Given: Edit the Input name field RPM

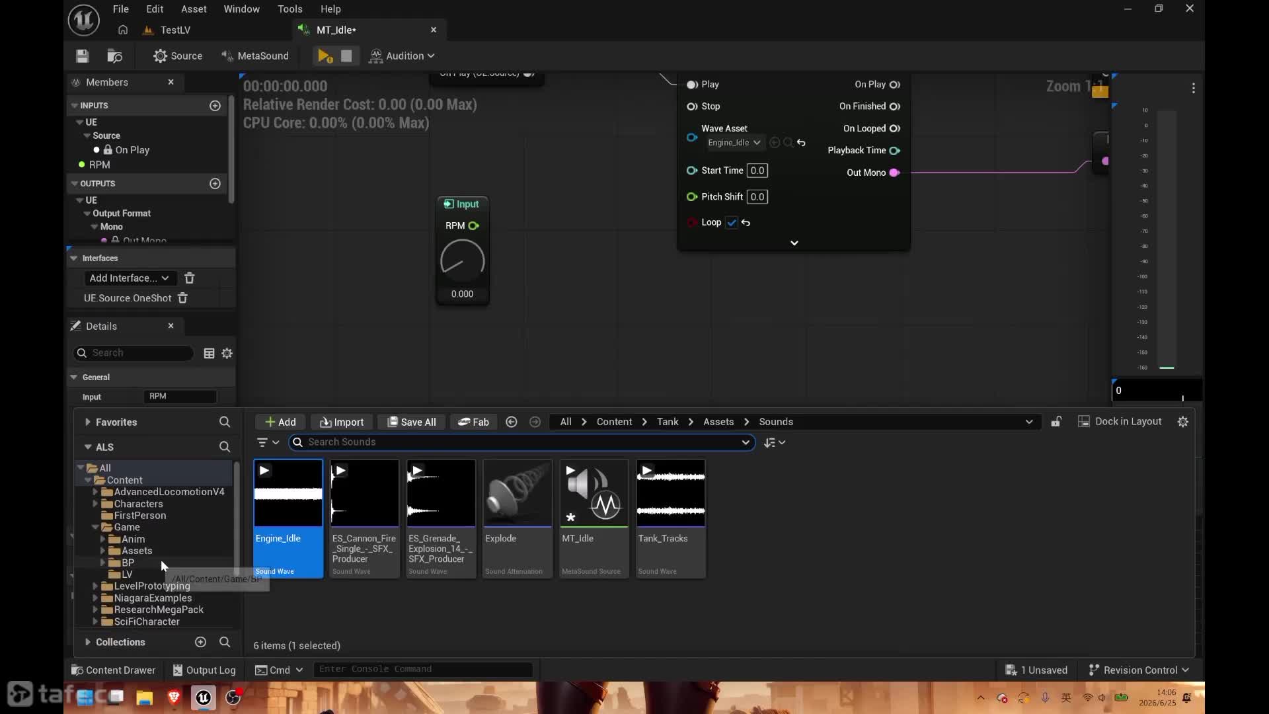Looking at the screenshot, I should pos(180,397).
